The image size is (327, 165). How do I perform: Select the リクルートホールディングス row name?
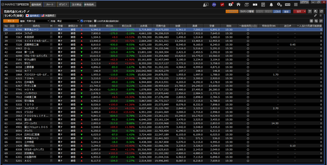coord(36,56)
